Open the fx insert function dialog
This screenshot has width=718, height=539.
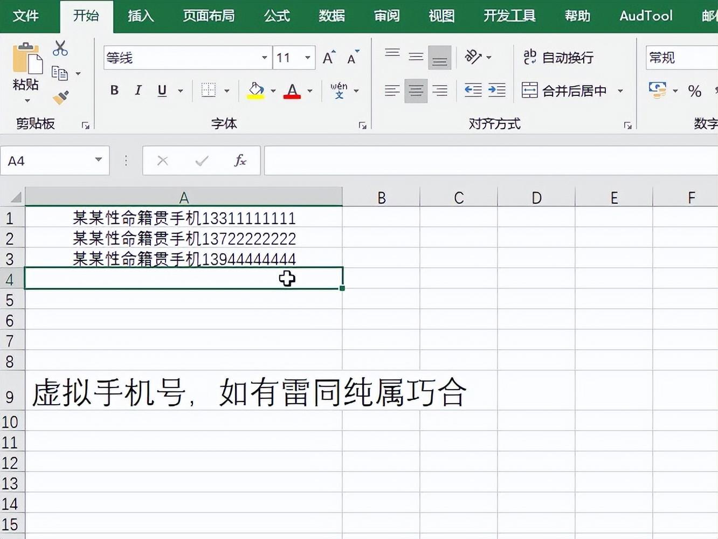click(240, 161)
